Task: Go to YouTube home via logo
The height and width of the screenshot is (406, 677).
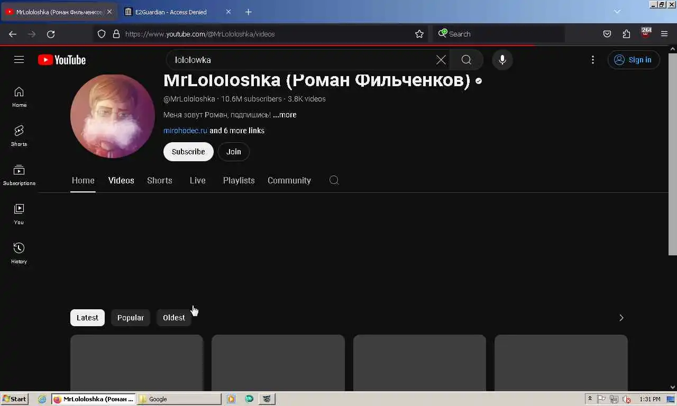Action: pos(62,60)
